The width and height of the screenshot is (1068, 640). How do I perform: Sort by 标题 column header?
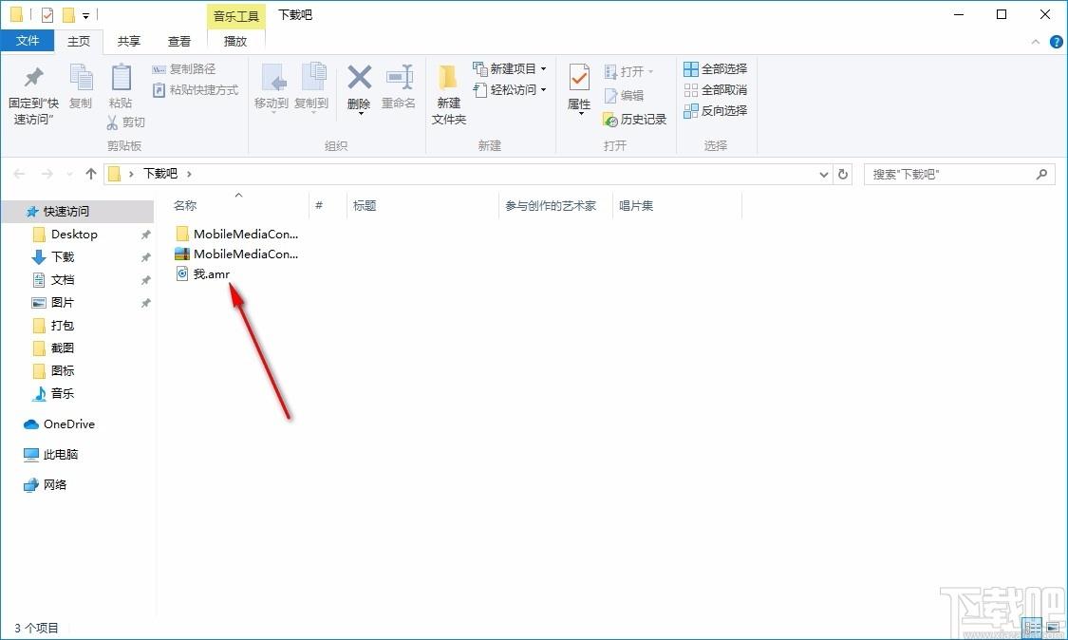click(x=365, y=205)
